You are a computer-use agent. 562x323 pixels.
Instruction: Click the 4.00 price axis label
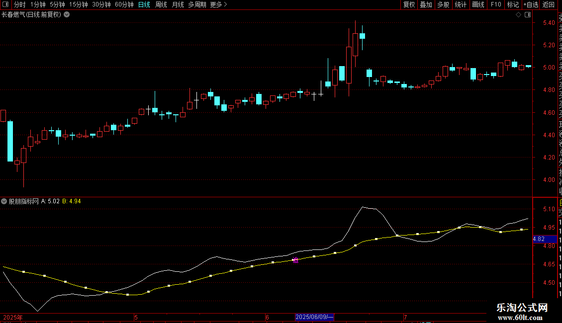click(x=549, y=180)
